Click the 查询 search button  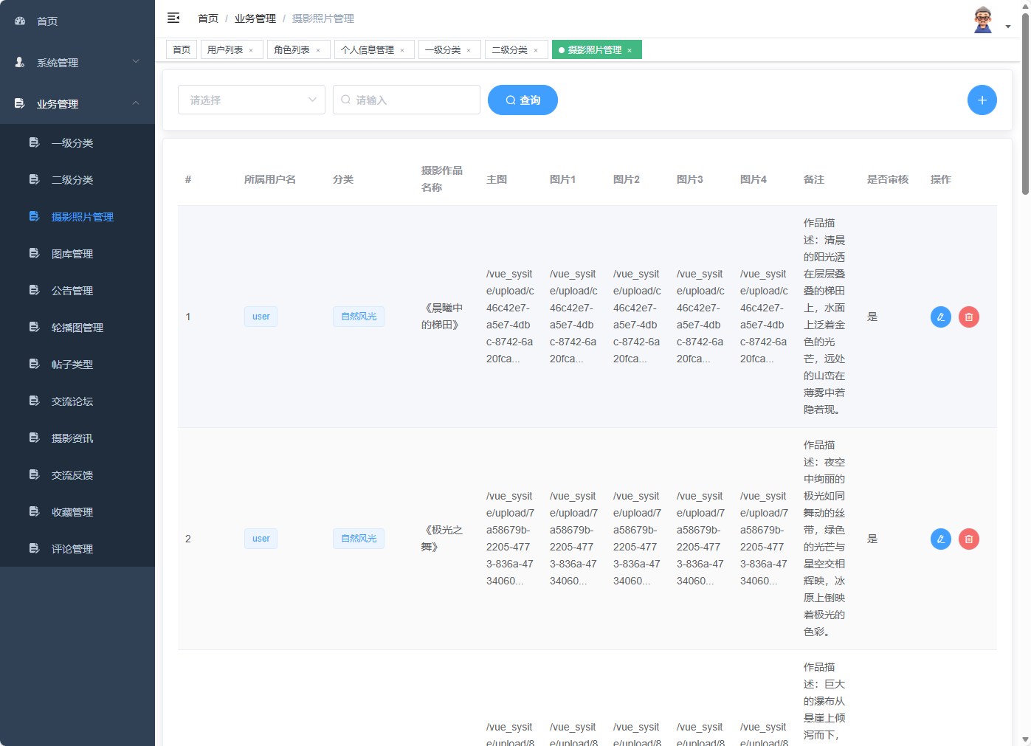(523, 100)
